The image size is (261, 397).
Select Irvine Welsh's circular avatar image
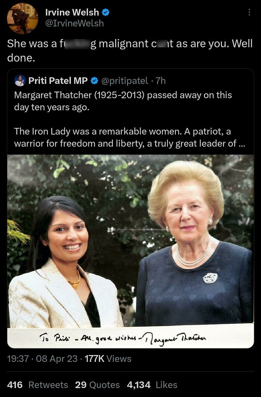point(22,19)
